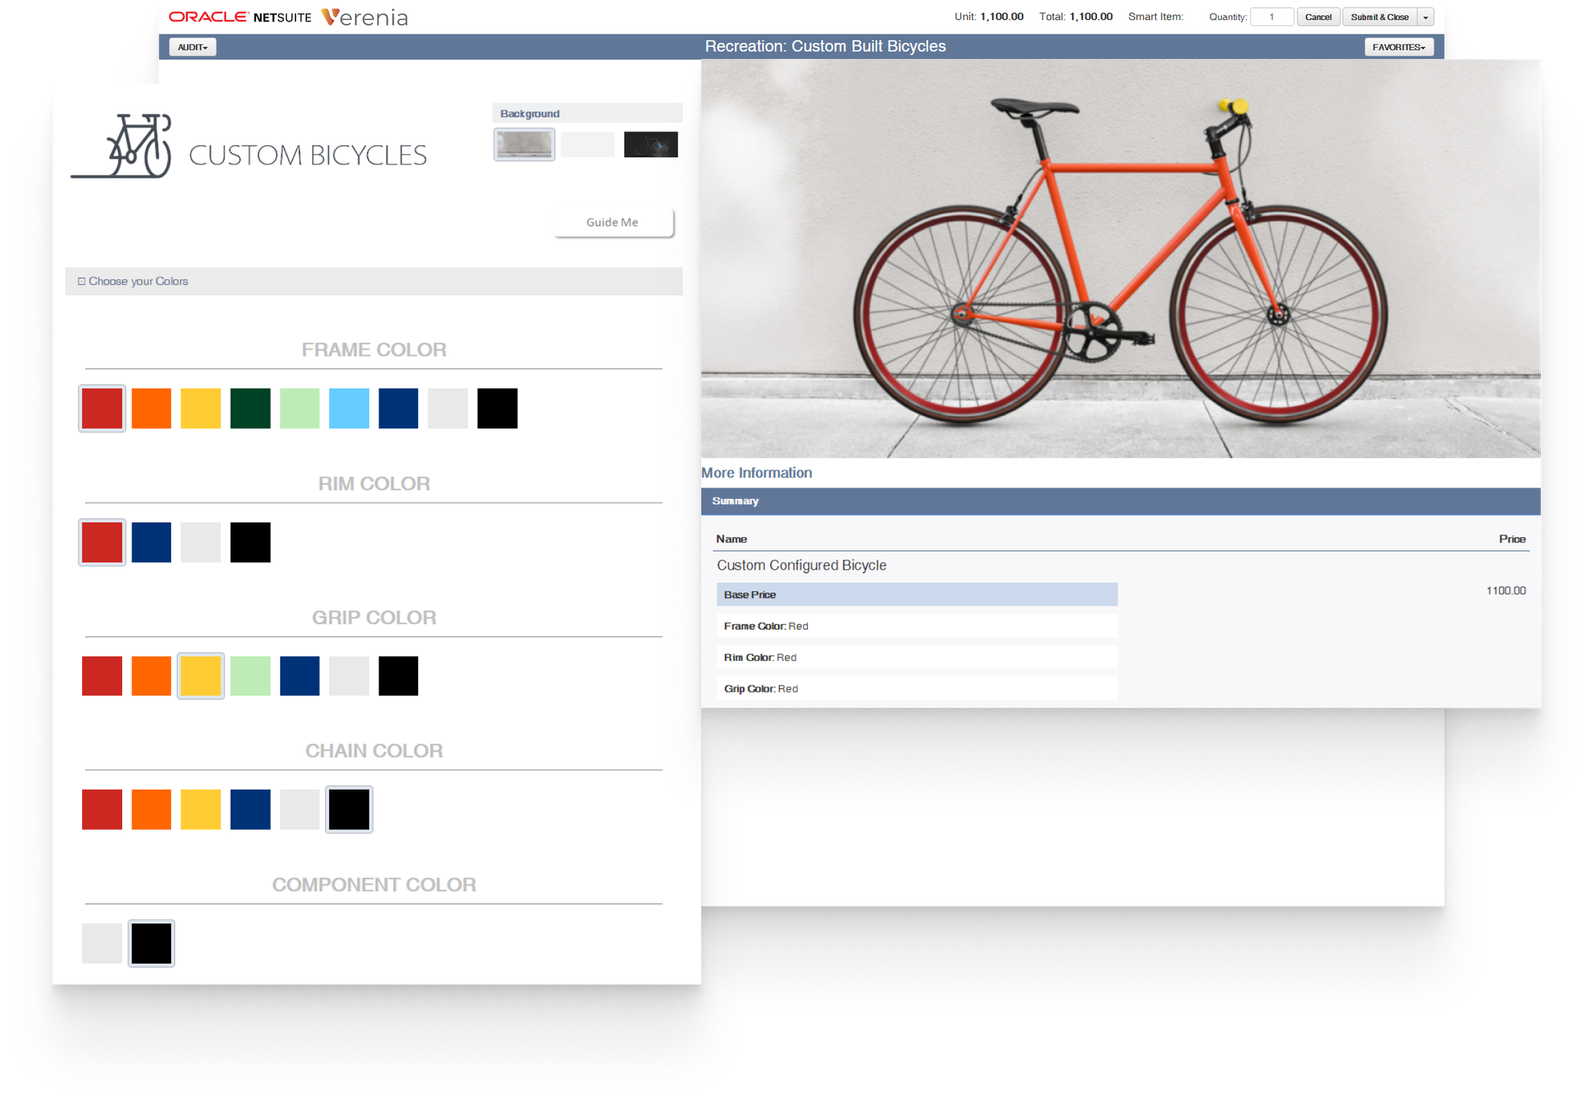Open the arrow beside Submit & Close
Screen dimensions: 1594x1105
(1425, 18)
